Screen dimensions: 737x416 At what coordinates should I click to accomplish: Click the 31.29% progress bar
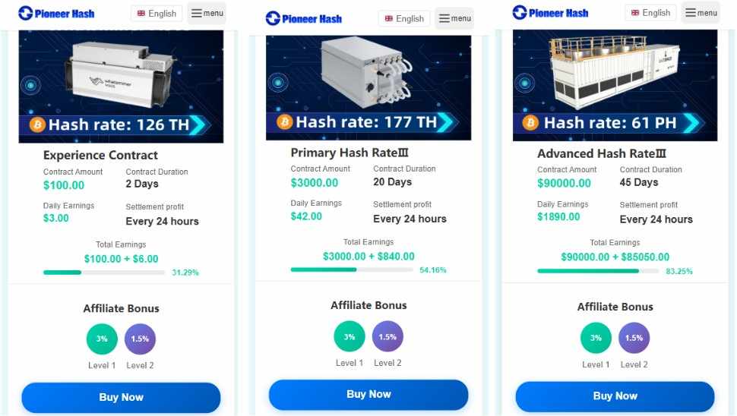pos(104,273)
